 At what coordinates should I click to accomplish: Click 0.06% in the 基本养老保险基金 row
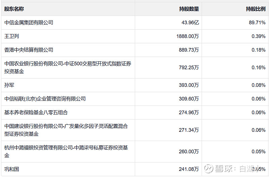point(259,113)
